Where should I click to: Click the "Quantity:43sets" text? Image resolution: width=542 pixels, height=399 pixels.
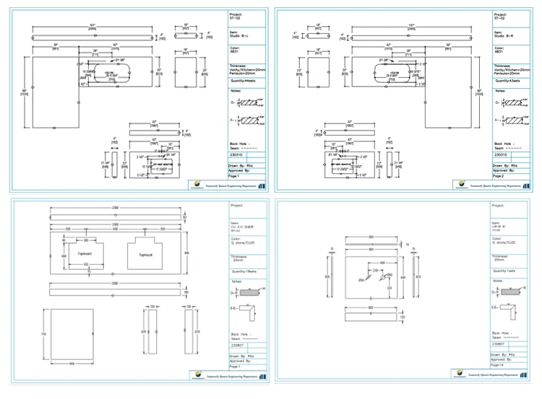click(507, 81)
